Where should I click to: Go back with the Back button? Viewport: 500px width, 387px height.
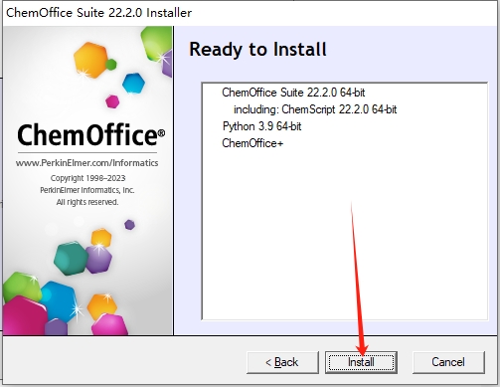point(282,362)
